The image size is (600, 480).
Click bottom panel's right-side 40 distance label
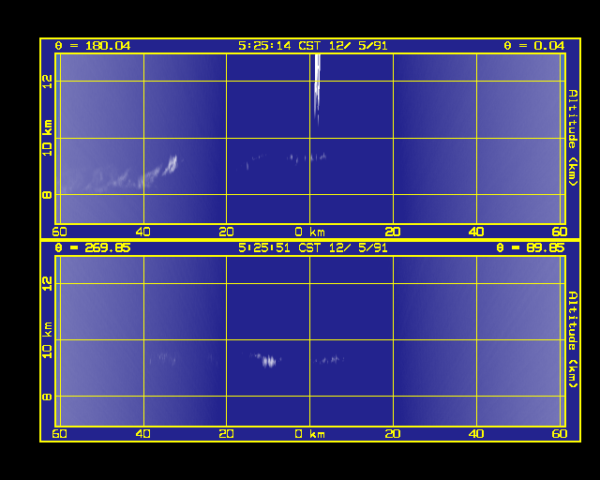pos(476,434)
